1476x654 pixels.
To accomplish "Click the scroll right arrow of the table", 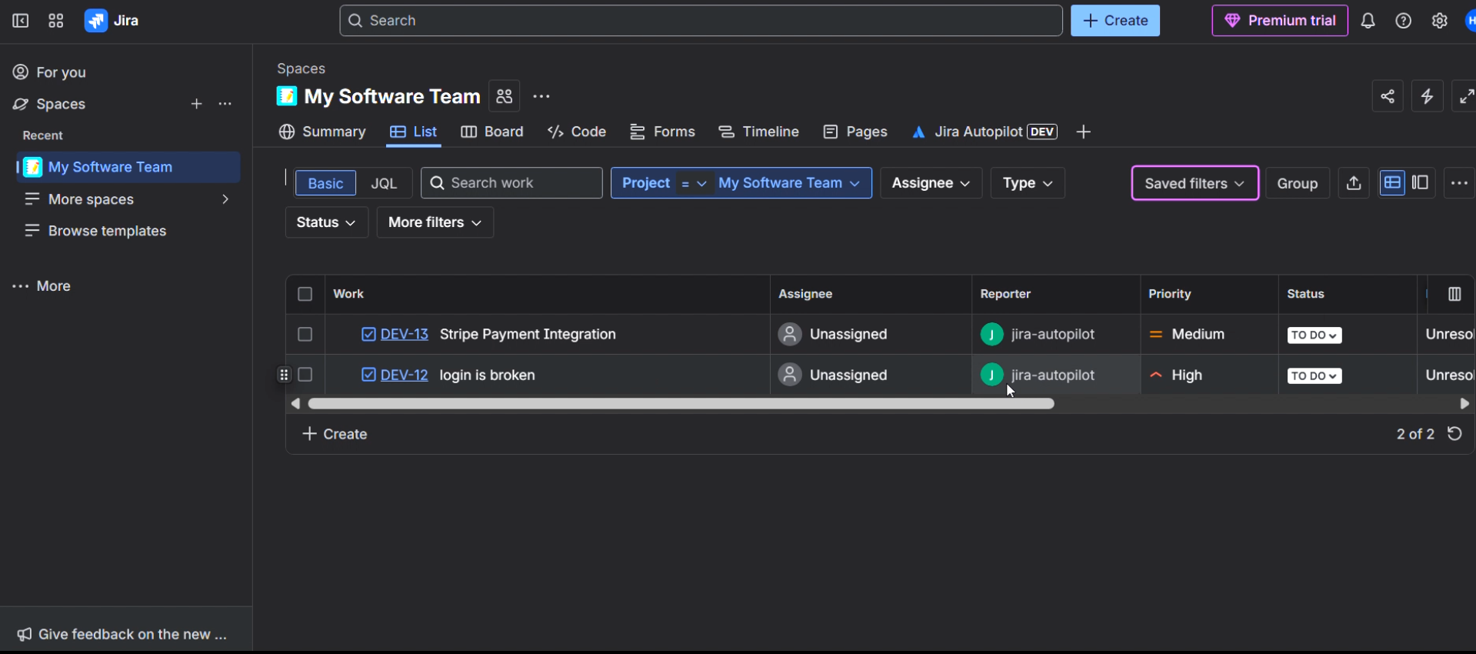I will 1464,404.
